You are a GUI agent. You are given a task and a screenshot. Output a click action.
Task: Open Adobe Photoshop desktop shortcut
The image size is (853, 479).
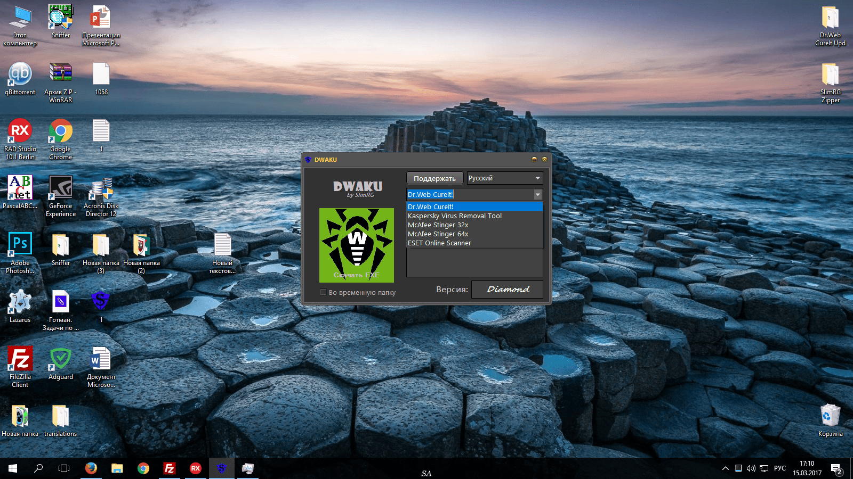[x=20, y=253]
